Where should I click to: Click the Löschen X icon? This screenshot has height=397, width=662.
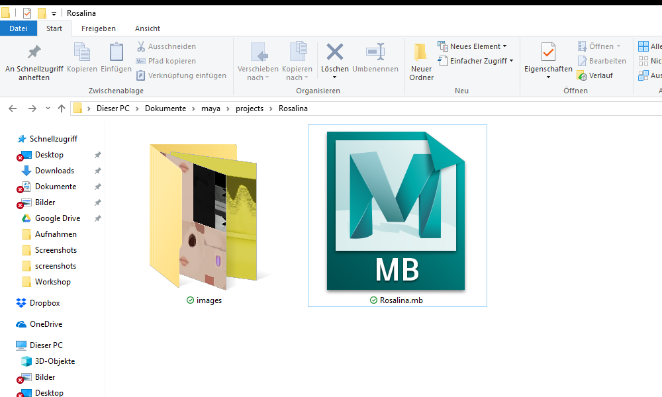pos(335,52)
